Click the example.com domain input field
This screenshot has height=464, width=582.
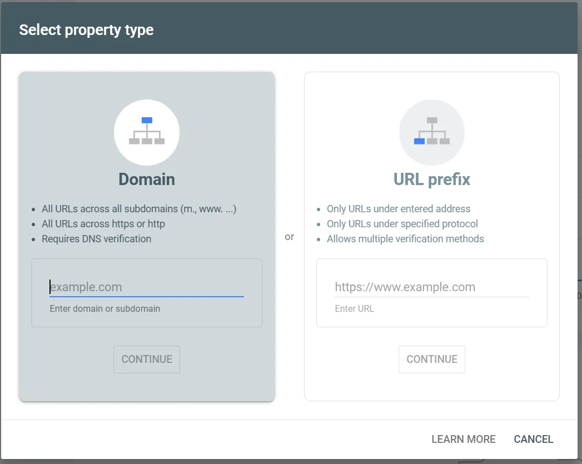click(x=146, y=287)
